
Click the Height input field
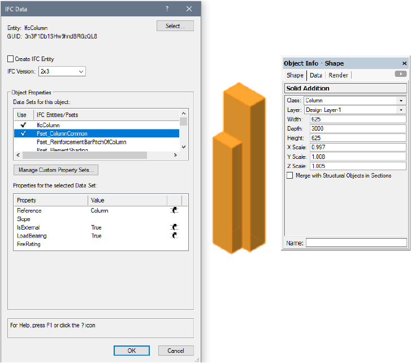point(358,138)
